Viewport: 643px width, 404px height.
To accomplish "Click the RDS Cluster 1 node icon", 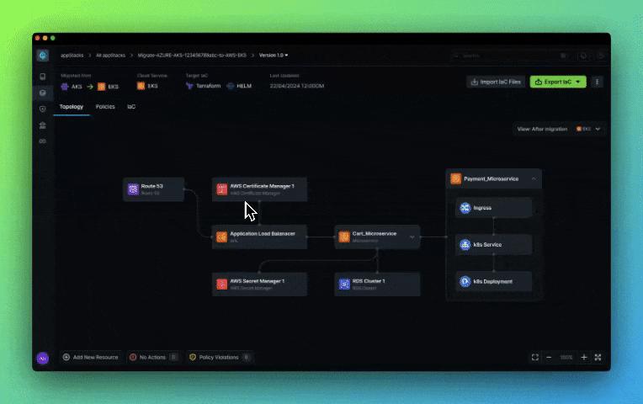I will (x=344, y=284).
